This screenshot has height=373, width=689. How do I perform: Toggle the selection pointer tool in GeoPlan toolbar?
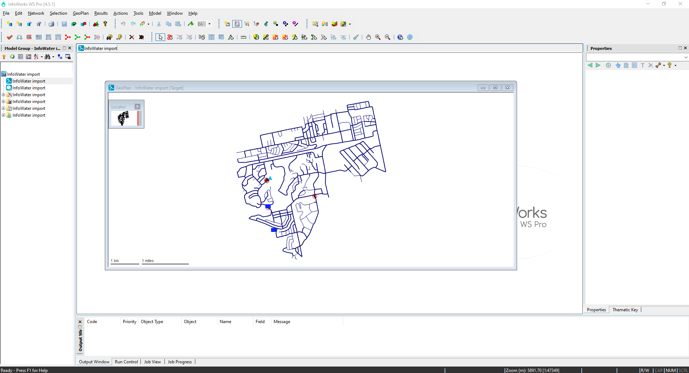[x=160, y=37]
